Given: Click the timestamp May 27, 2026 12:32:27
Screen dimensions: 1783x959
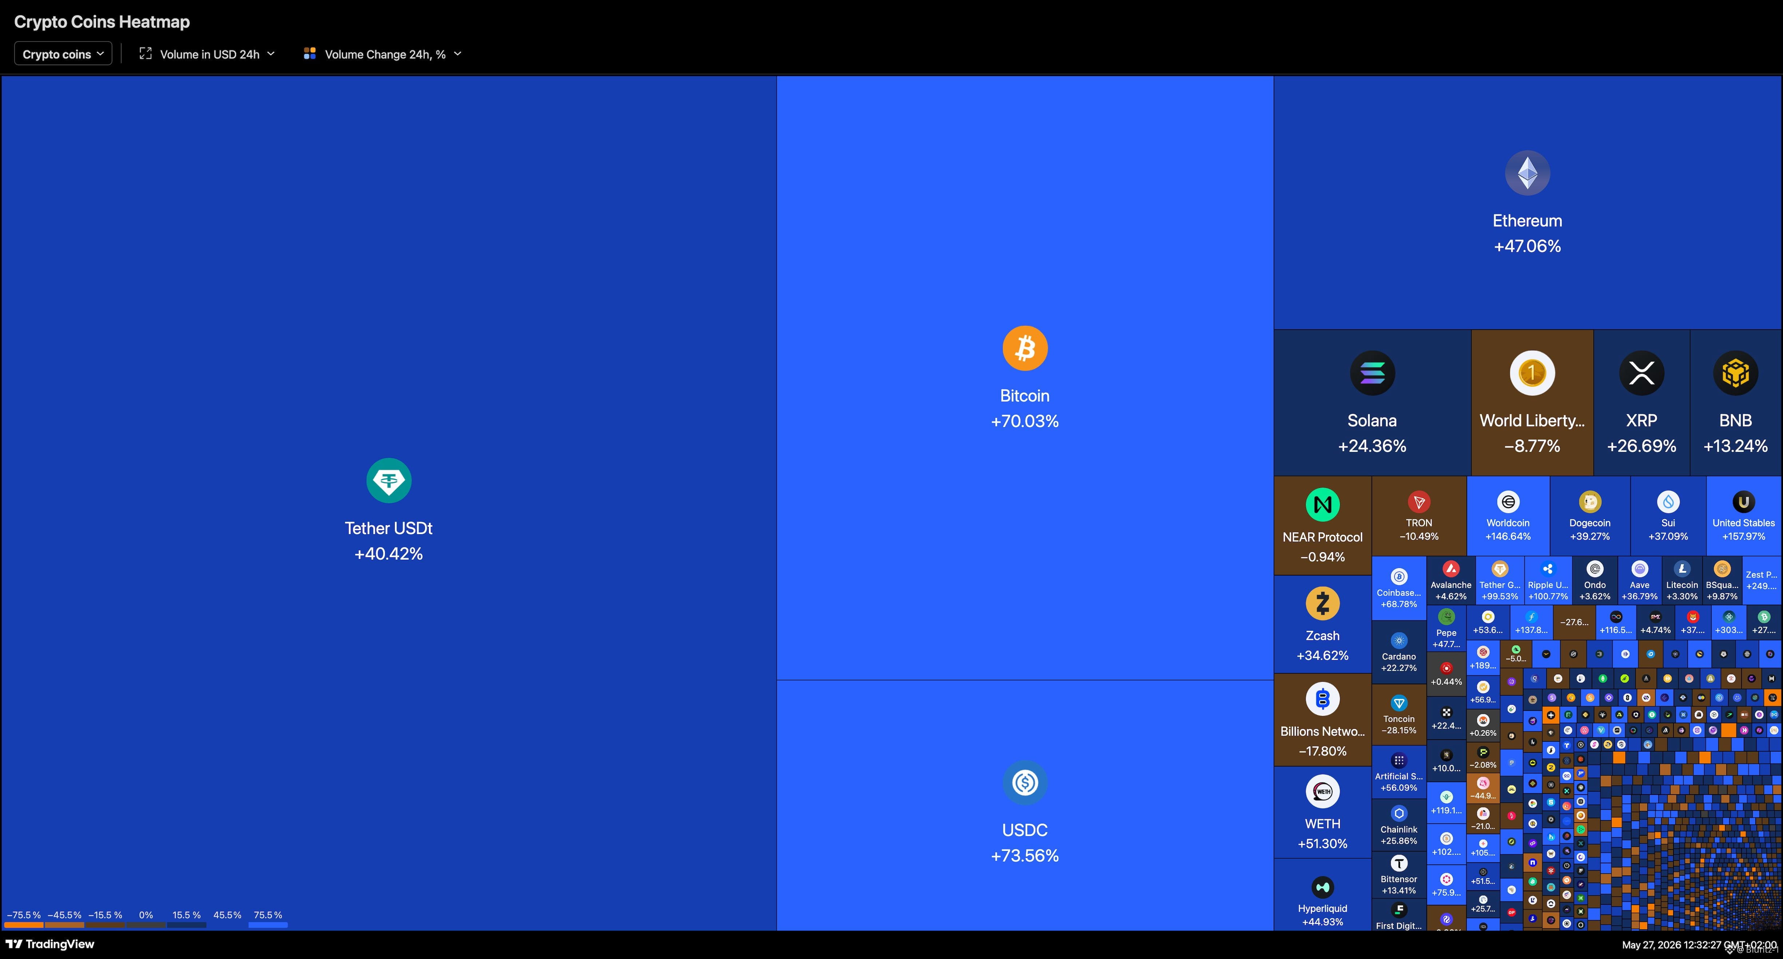Looking at the screenshot, I should 1671,945.
